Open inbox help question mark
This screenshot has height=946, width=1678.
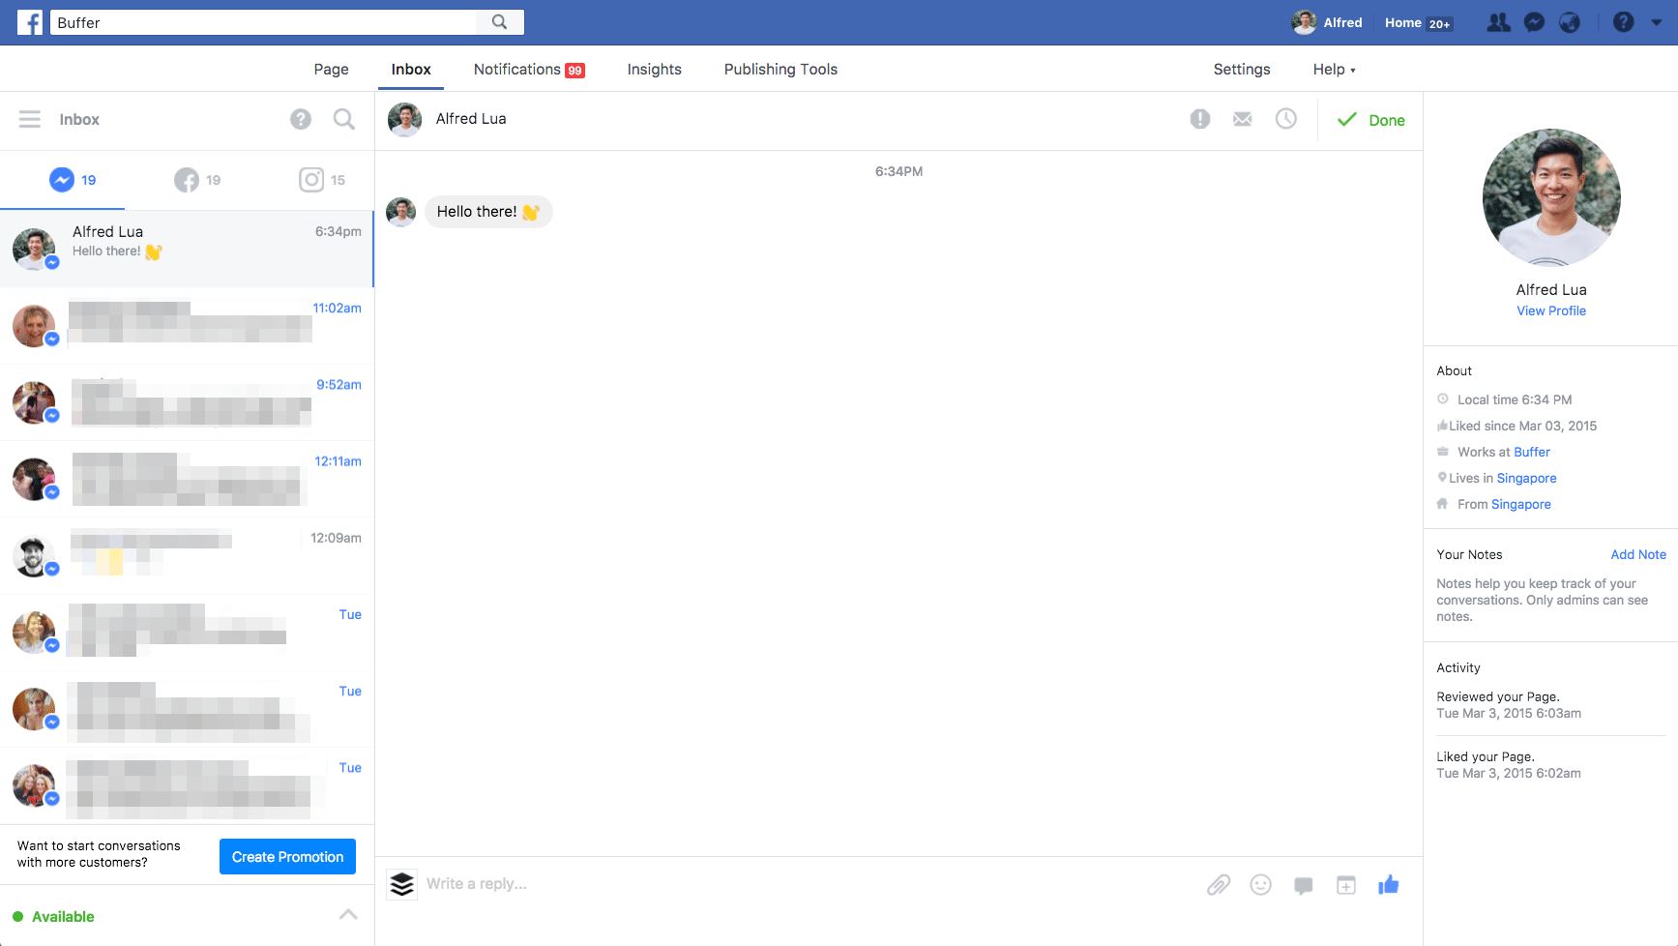coord(301,119)
